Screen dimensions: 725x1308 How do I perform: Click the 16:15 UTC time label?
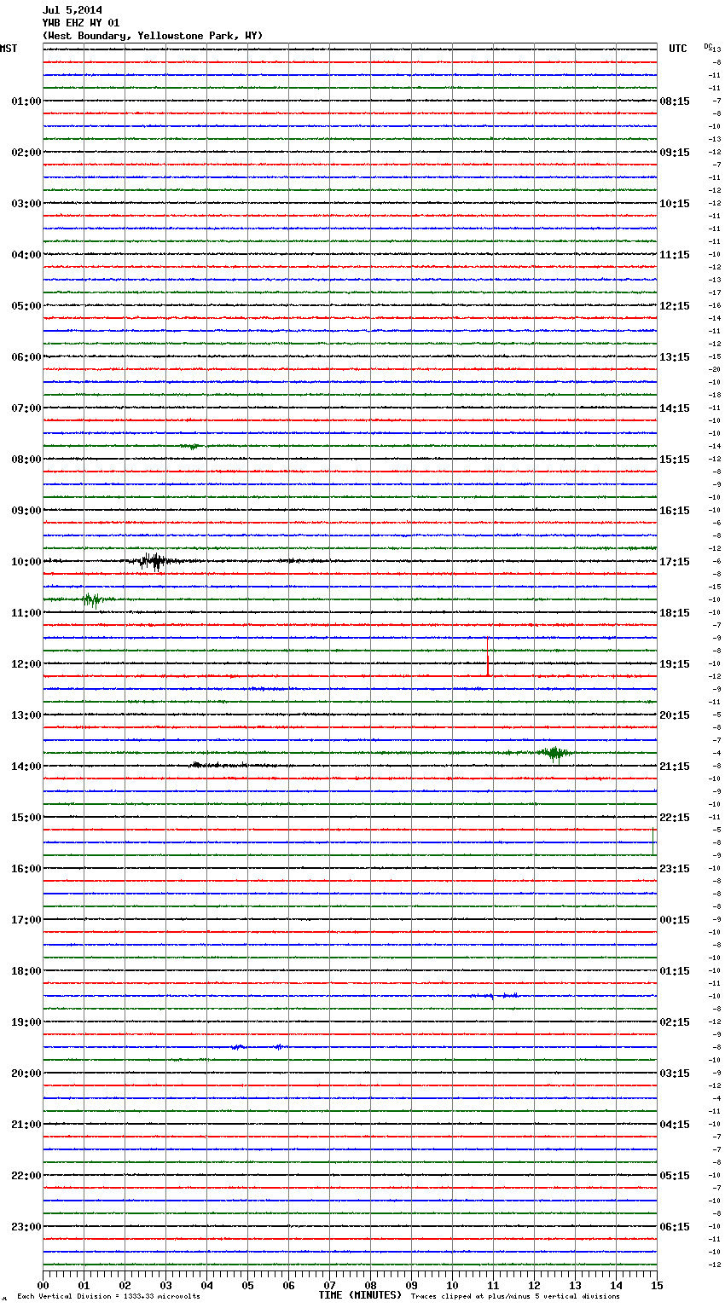pos(675,511)
